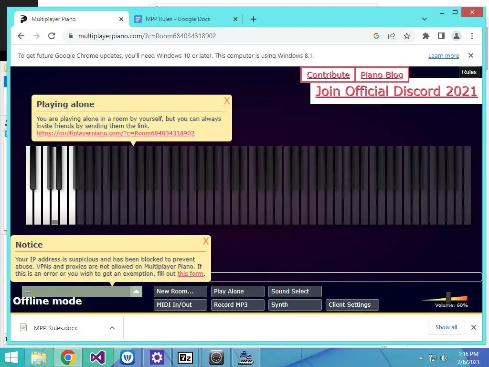The width and height of the screenshot is (489, 367).
Task: Launch Visual Studio from the taskbar
Action: pyautogui.click(x=97, y=357)
